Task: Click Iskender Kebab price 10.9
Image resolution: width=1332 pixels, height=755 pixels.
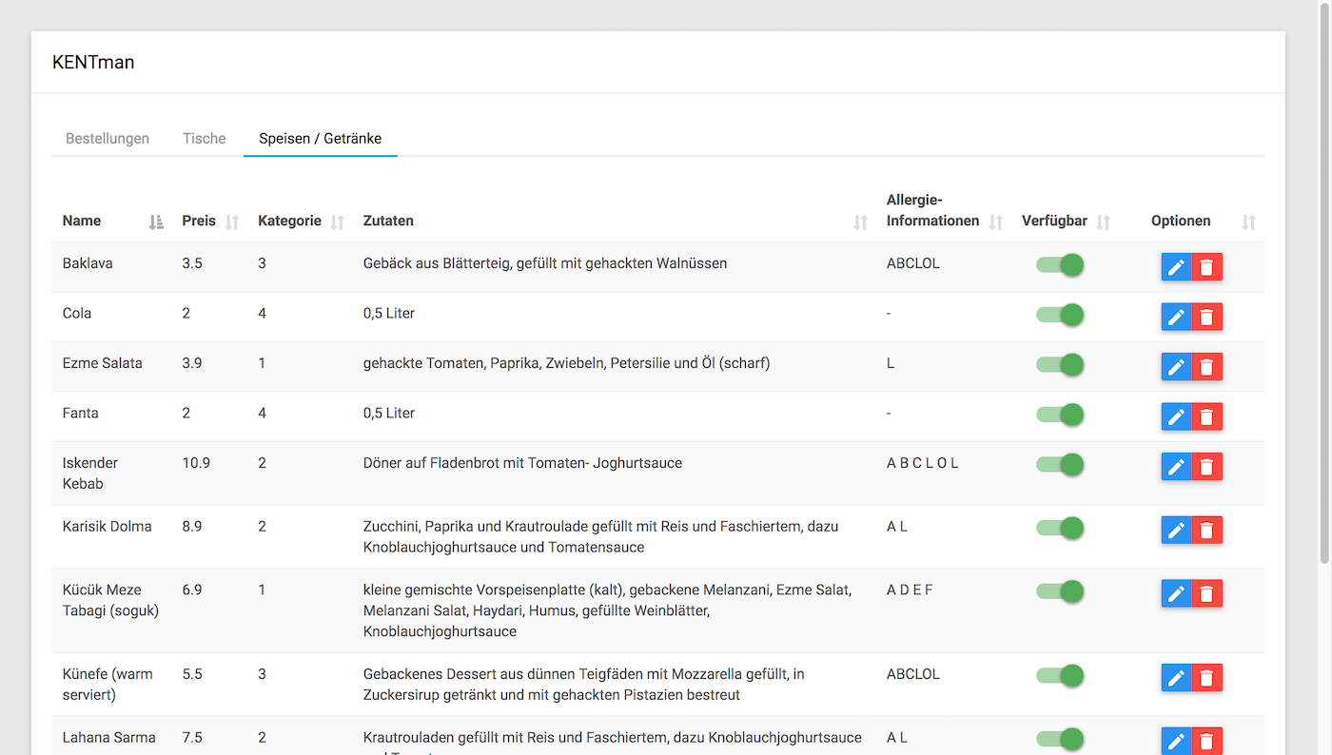Action: [x=196, y=463]
